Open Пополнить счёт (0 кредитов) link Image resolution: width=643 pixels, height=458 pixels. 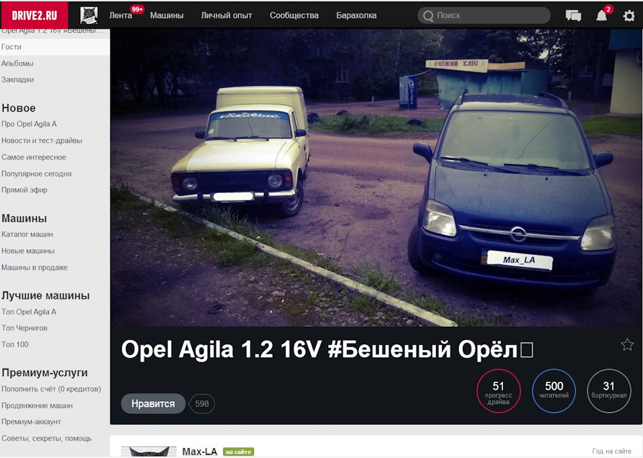click(x=52, y=389)
